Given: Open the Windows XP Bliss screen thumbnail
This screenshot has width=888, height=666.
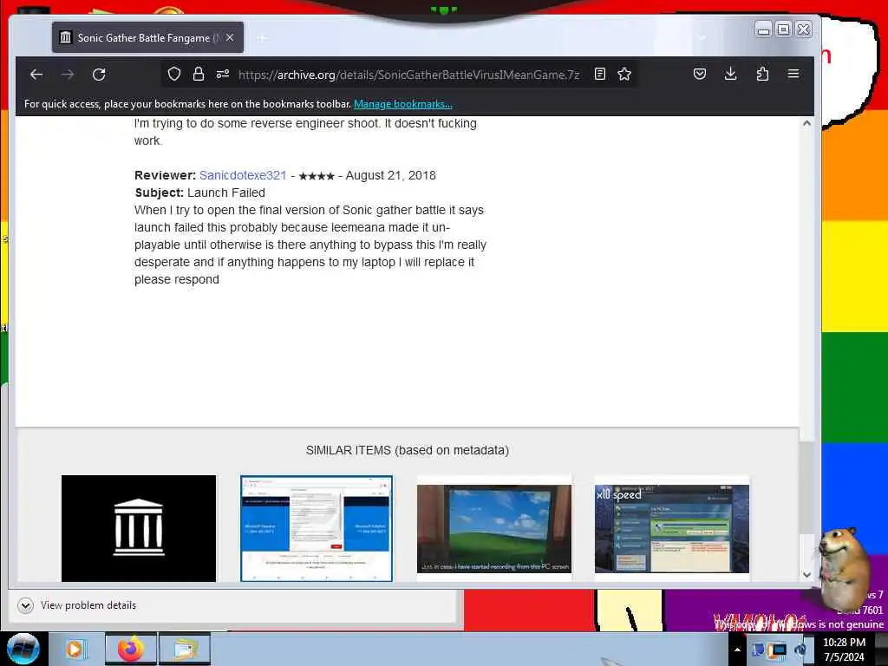Looking at the screenshot, I should point(494,528).
